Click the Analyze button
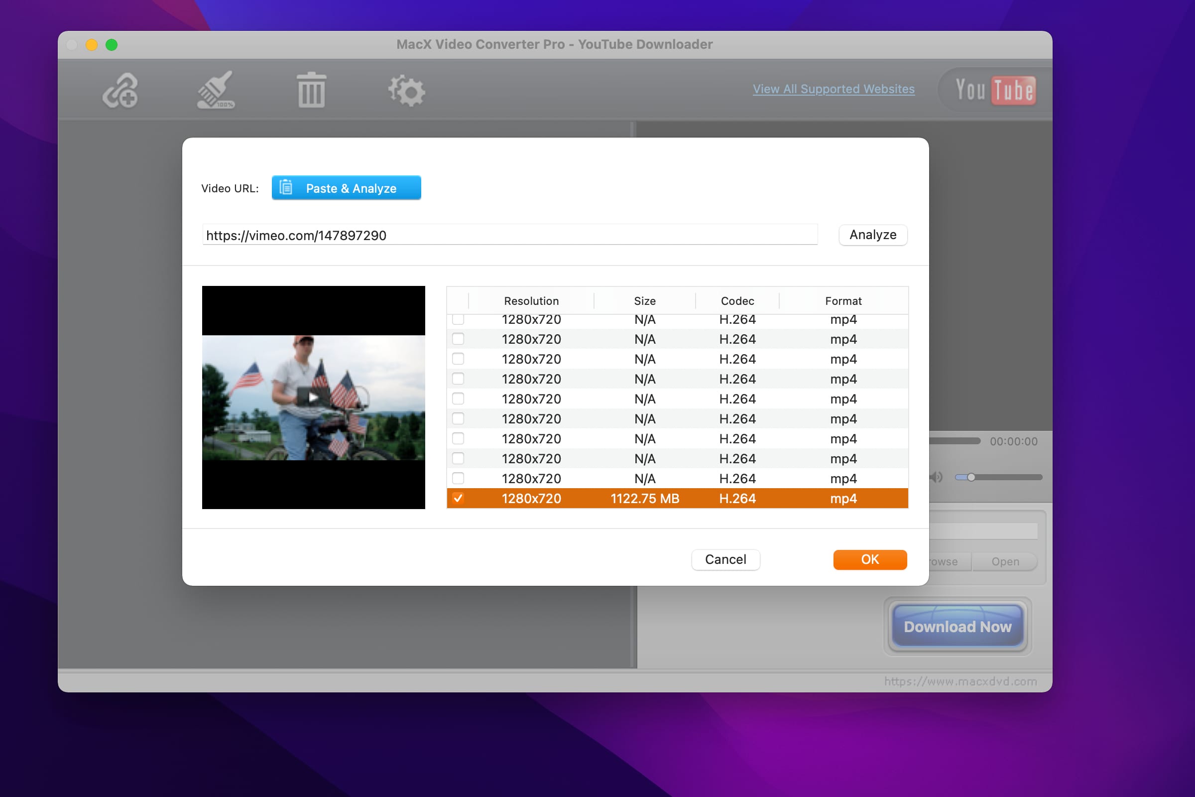 (872, 235)
